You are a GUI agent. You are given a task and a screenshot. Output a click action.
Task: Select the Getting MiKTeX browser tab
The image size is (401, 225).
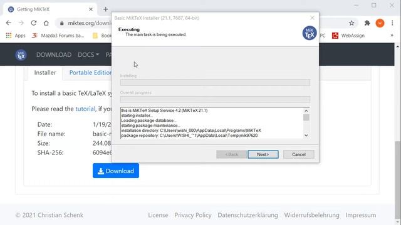coord(50,9)
